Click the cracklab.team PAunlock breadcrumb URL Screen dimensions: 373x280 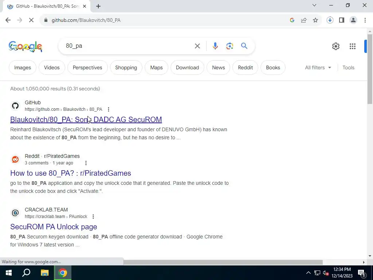[x=56, y=217]
